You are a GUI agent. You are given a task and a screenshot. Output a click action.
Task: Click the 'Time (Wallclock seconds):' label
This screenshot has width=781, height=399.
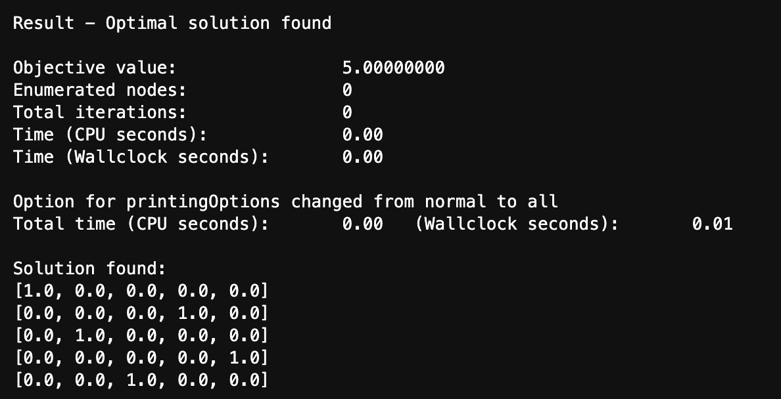(141, 157)
